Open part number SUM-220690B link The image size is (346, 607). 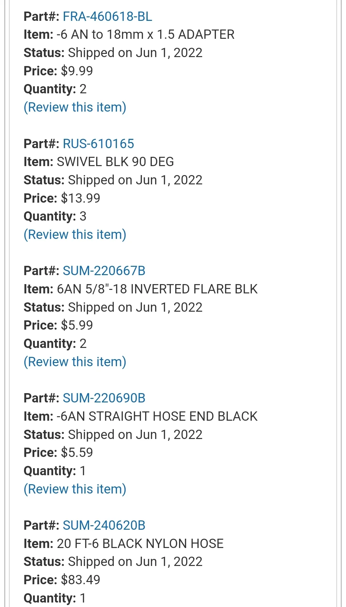click(x=104, y=398)
